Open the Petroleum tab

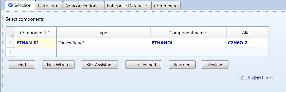point(48,6)
